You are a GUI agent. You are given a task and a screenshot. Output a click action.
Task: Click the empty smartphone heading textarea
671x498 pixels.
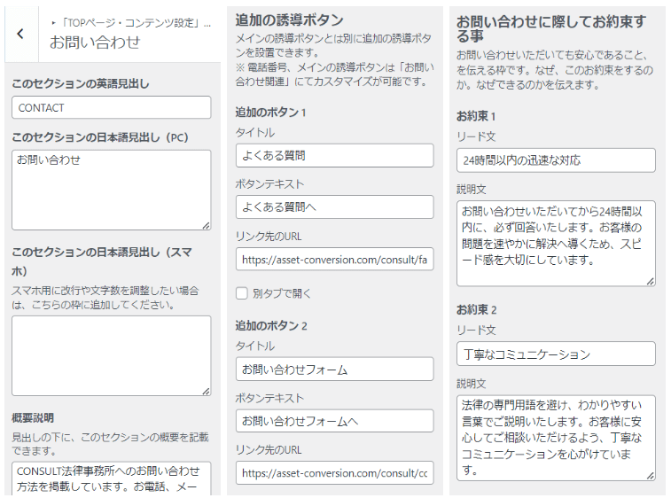coord(112,355)
